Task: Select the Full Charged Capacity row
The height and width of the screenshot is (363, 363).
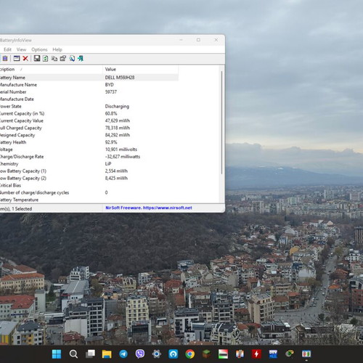Action: tap(89, 128)
